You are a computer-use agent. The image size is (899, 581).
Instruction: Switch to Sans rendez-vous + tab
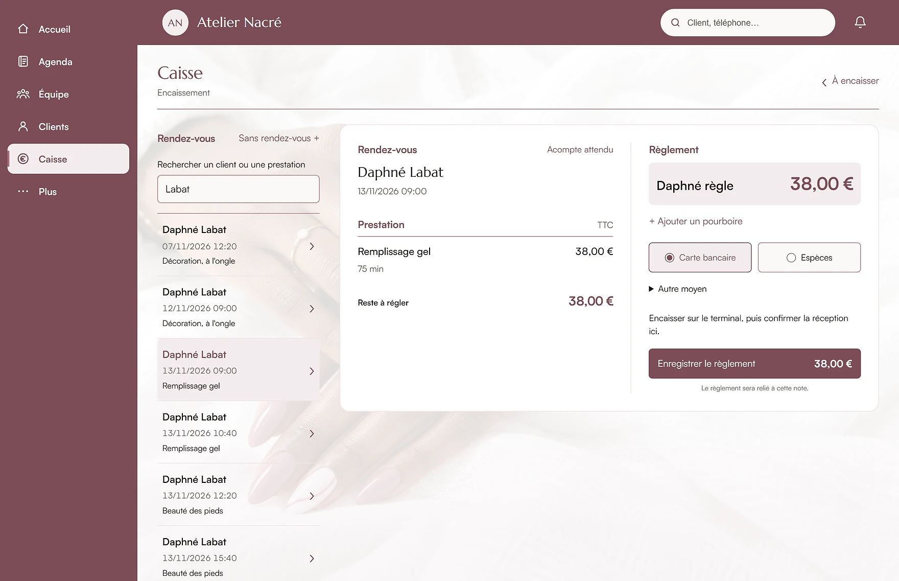pyautogui.click(x=279, y=138)
